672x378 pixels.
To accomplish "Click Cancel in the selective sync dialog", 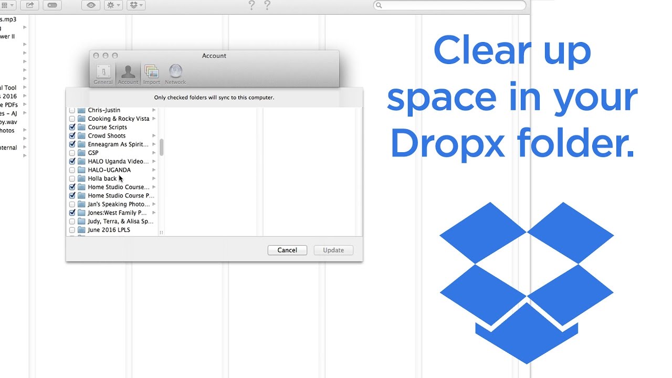I will click(287, 250).
